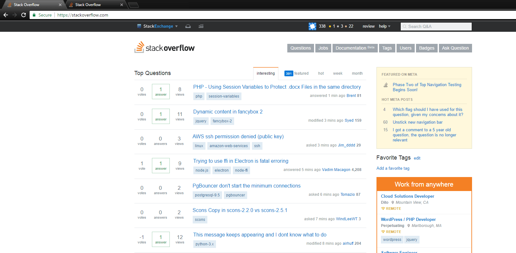The width and height of the screenshot is (516, 253).
Task: Open Dynamic content in fancybox 2
Action: coord(228,112)
